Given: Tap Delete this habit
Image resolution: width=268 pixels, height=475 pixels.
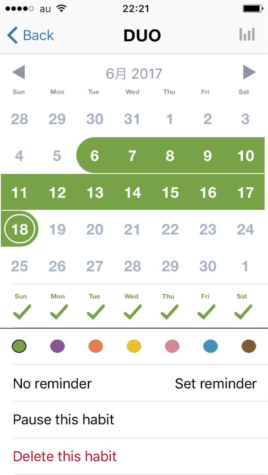Looking at the screenshot, I should click(65, 456).
